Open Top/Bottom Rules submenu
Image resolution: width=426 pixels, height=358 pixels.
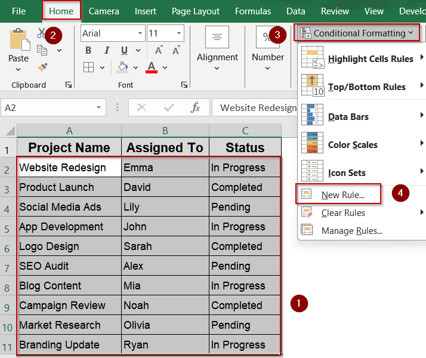[x=362, y=87]
